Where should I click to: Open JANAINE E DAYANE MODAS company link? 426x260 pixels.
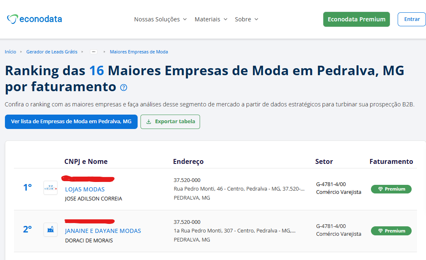103,231
